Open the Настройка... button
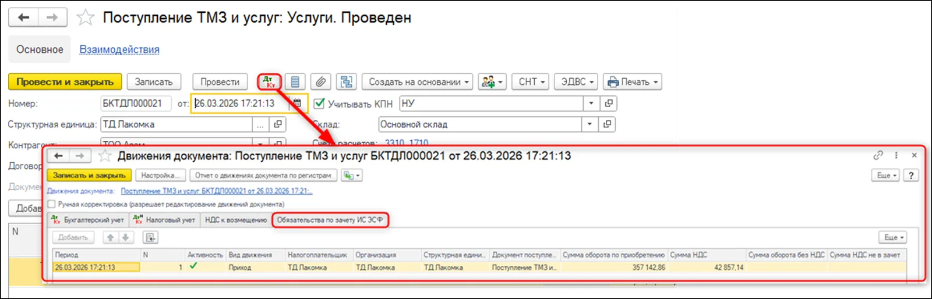932x299 pixels. [161, 175]
